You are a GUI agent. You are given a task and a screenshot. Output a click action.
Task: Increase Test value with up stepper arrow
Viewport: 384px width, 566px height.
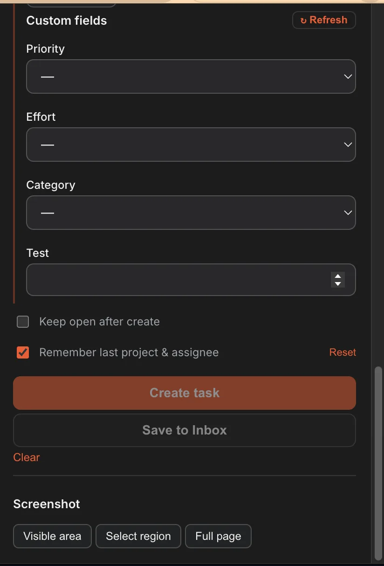pos(338,276)
